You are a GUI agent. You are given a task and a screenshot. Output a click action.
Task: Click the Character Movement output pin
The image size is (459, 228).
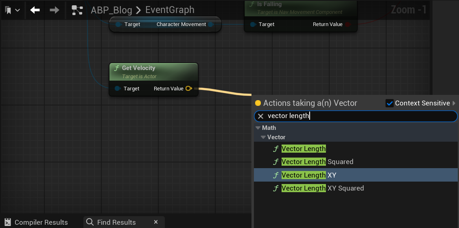[210, 24]
